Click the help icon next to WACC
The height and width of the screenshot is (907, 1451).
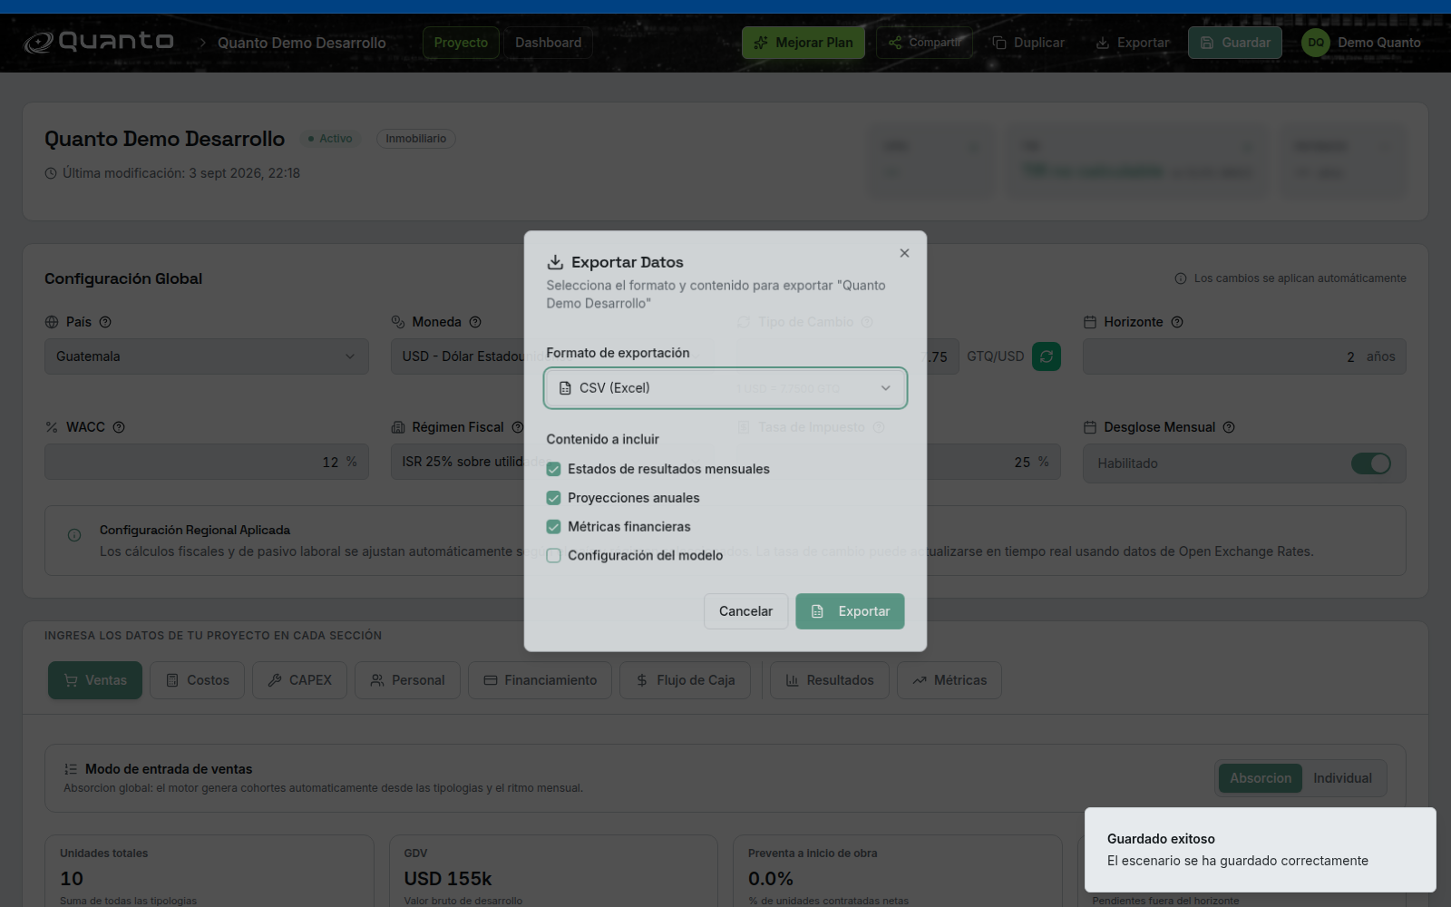tap(119, 427)
